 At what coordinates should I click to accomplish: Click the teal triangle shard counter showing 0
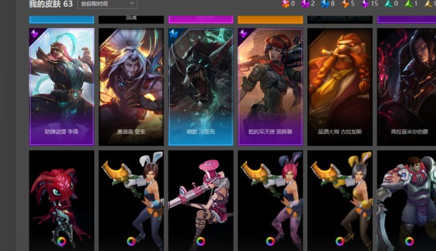[392, 4]
